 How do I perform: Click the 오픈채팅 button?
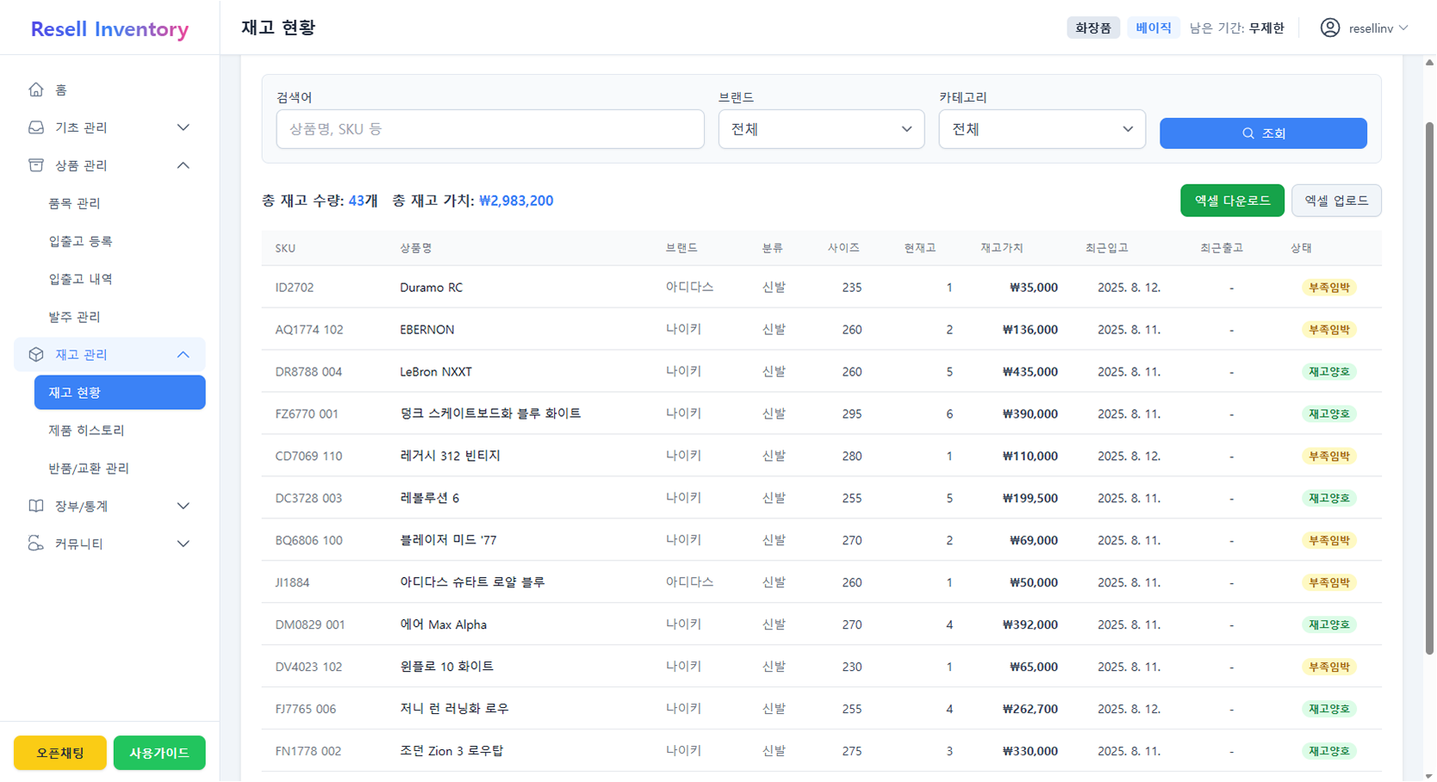coord(59,752)
